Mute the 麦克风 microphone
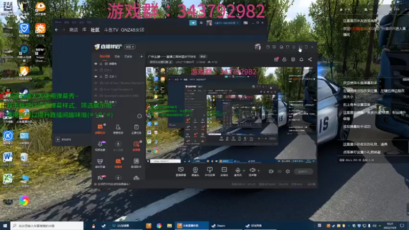 coord(238,172)
